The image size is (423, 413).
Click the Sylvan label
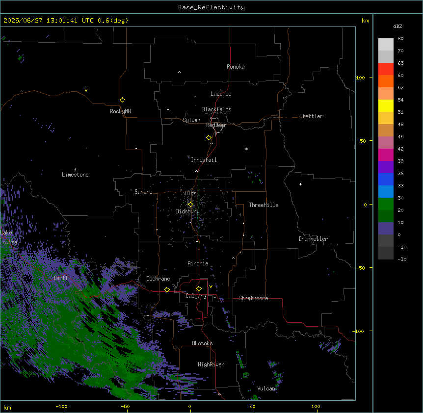pyautogui.click(x=191, y=120)
